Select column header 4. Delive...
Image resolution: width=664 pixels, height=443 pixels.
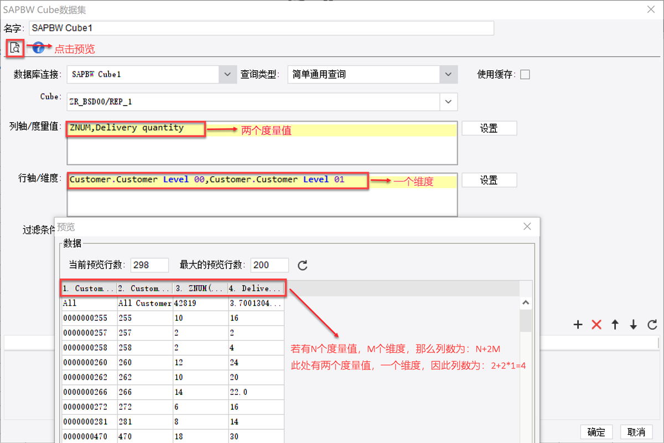point(256,288)
